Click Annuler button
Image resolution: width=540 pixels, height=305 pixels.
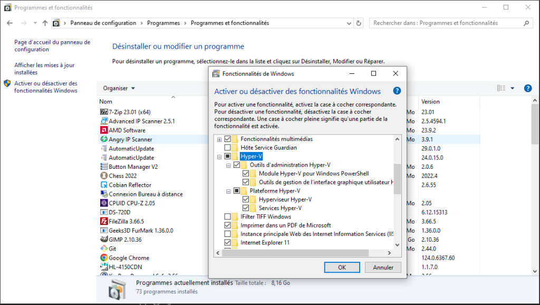pos(383,268)
